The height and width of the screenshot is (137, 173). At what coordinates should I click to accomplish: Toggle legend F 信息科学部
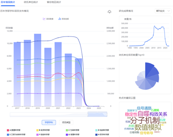(43, 135)
